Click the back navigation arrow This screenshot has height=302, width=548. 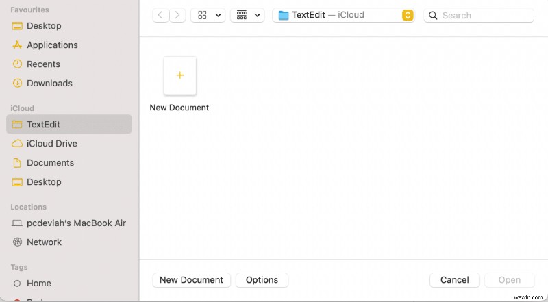coord(161,15)
